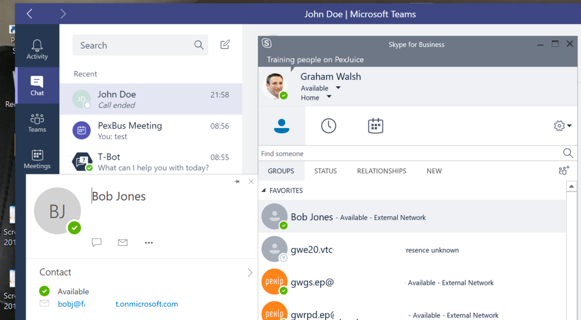Select Bob Jones in Skype favorites
This screenshot has height=320, width=581.
coord(412,217)
